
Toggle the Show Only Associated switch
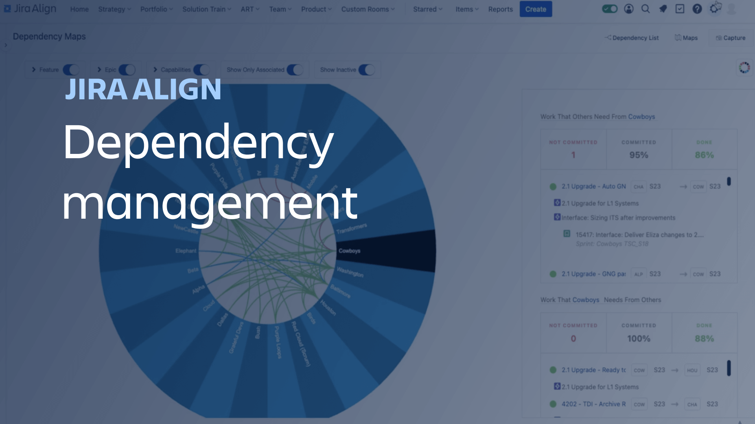[295, 69]
